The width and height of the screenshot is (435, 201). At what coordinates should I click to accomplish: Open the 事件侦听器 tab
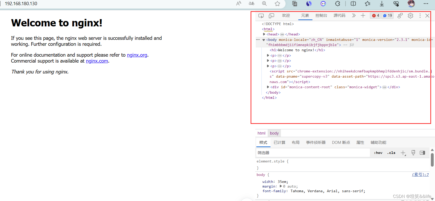(x=316, y=143)
